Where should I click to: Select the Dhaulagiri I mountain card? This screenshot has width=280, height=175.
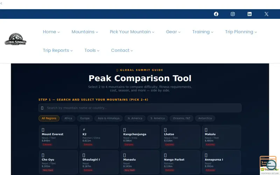pos(99,162)
